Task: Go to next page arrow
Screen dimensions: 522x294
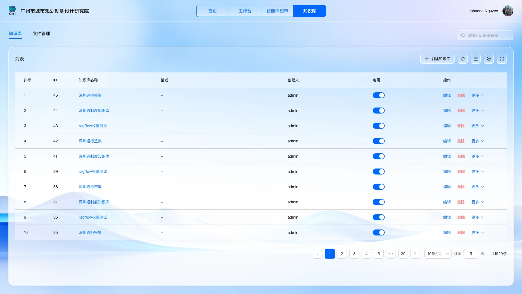Action: click(x=415, y=254)
